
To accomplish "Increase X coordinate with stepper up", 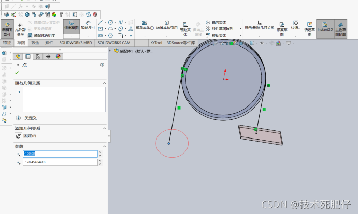I will [100, 152].
